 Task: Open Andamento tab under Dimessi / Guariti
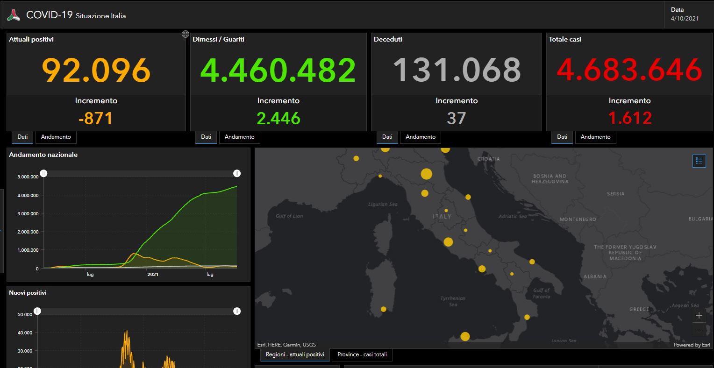[240, 137]
